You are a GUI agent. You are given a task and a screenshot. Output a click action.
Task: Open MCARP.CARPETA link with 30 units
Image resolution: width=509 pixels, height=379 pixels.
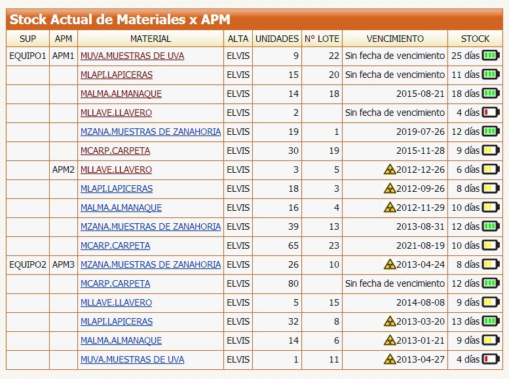115,151
